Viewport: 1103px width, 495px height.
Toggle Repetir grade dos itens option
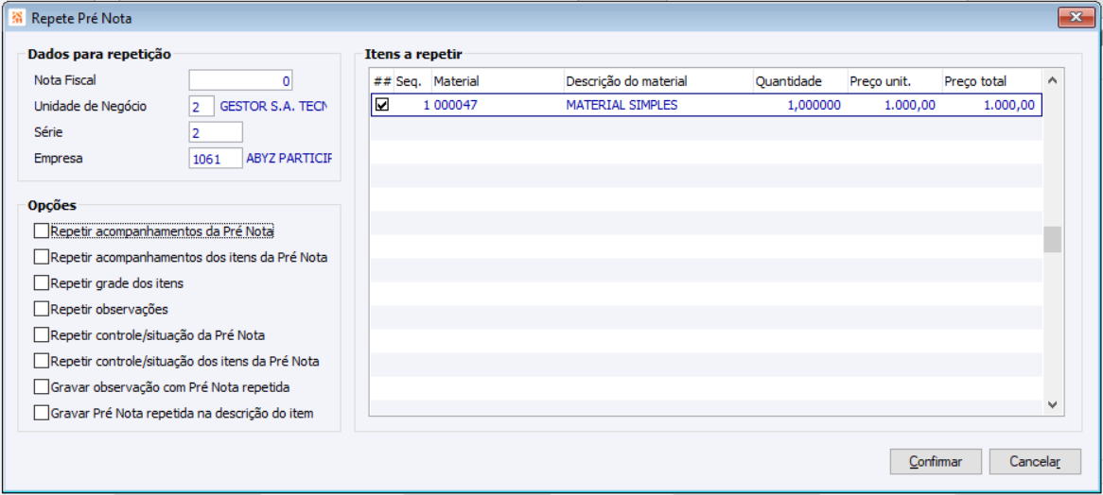point(42,283)
